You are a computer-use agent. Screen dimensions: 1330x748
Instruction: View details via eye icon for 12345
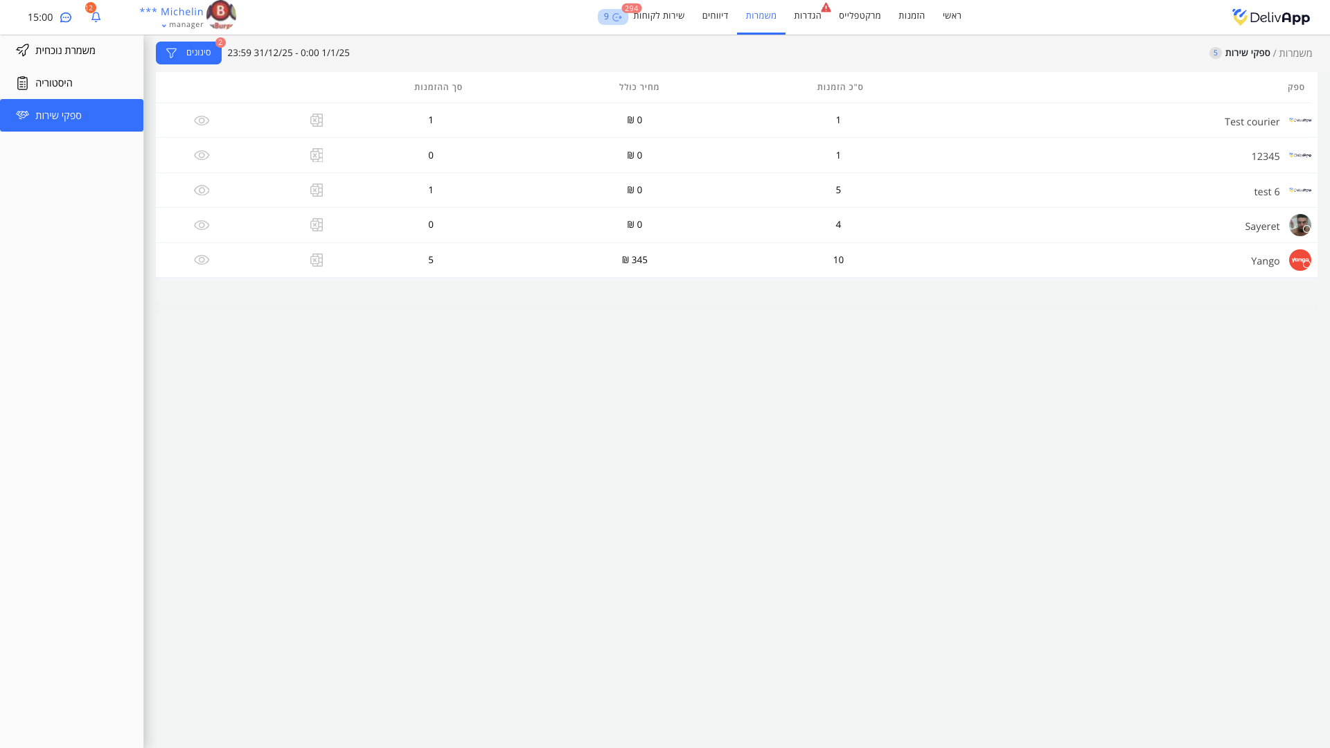tap(202, 156)
